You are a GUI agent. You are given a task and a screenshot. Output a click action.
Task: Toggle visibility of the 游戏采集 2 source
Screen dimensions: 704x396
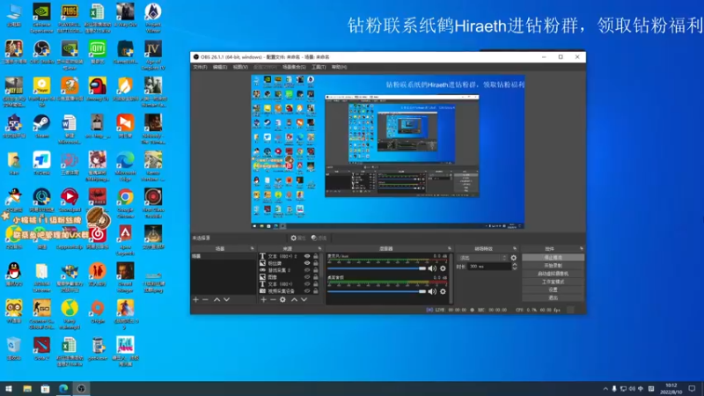(x=307, y=270)
